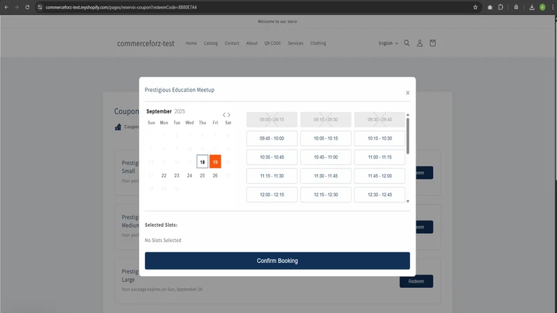Choose September 24 in calendar
The height and width of the screenshot is (313, 557).
tap(189, 175)
